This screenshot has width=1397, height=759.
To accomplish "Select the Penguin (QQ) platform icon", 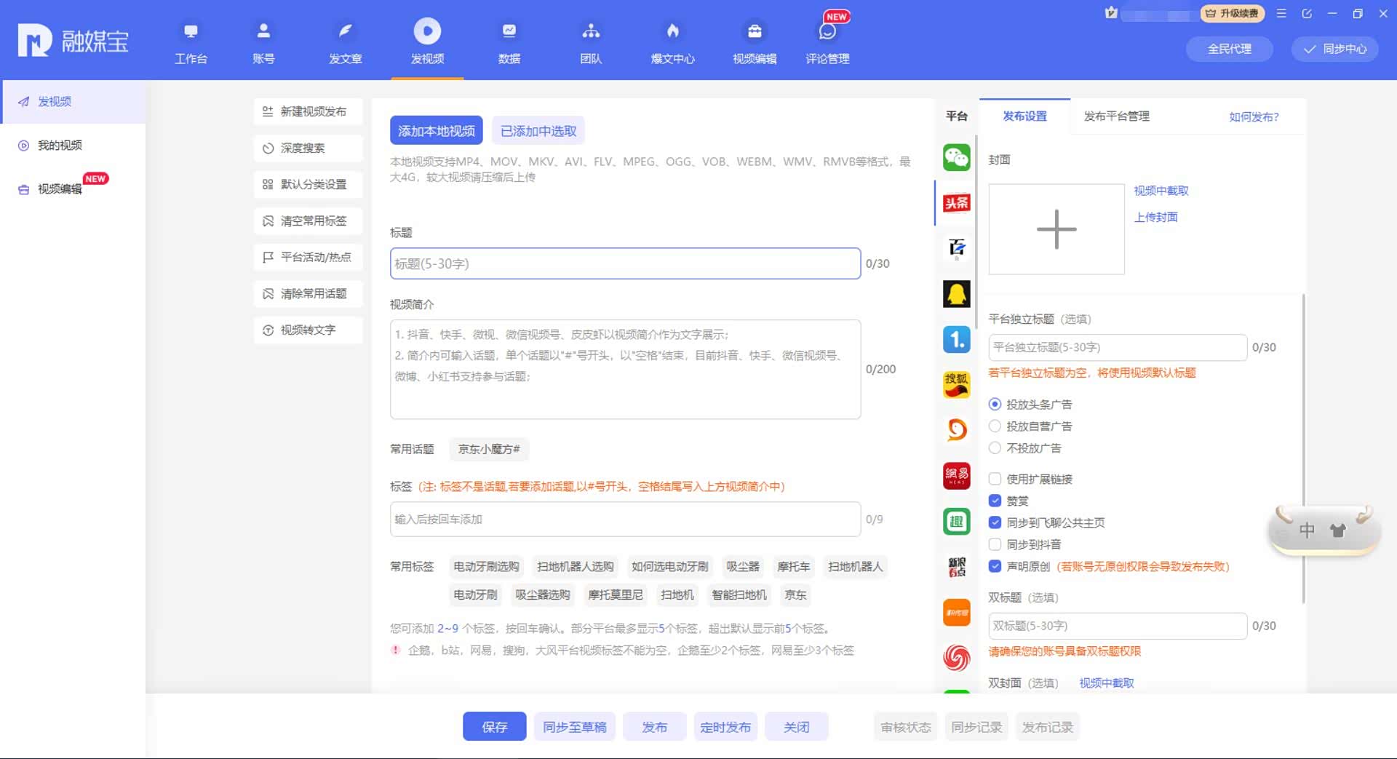I will point(956,294).
